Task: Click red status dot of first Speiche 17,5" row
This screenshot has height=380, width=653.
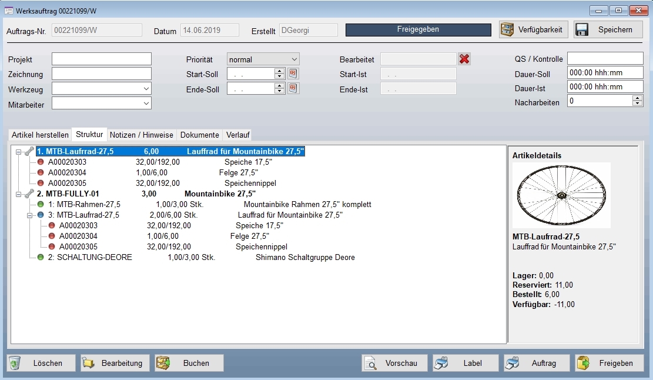Action: click(41, 162)
